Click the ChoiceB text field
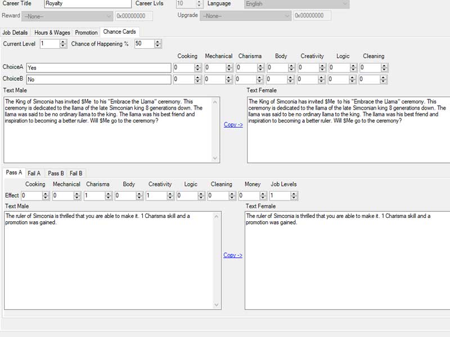 coord(98,79)
